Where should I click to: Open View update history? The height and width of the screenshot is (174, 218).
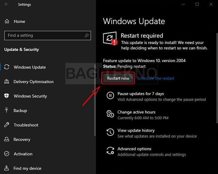[136, 130]
